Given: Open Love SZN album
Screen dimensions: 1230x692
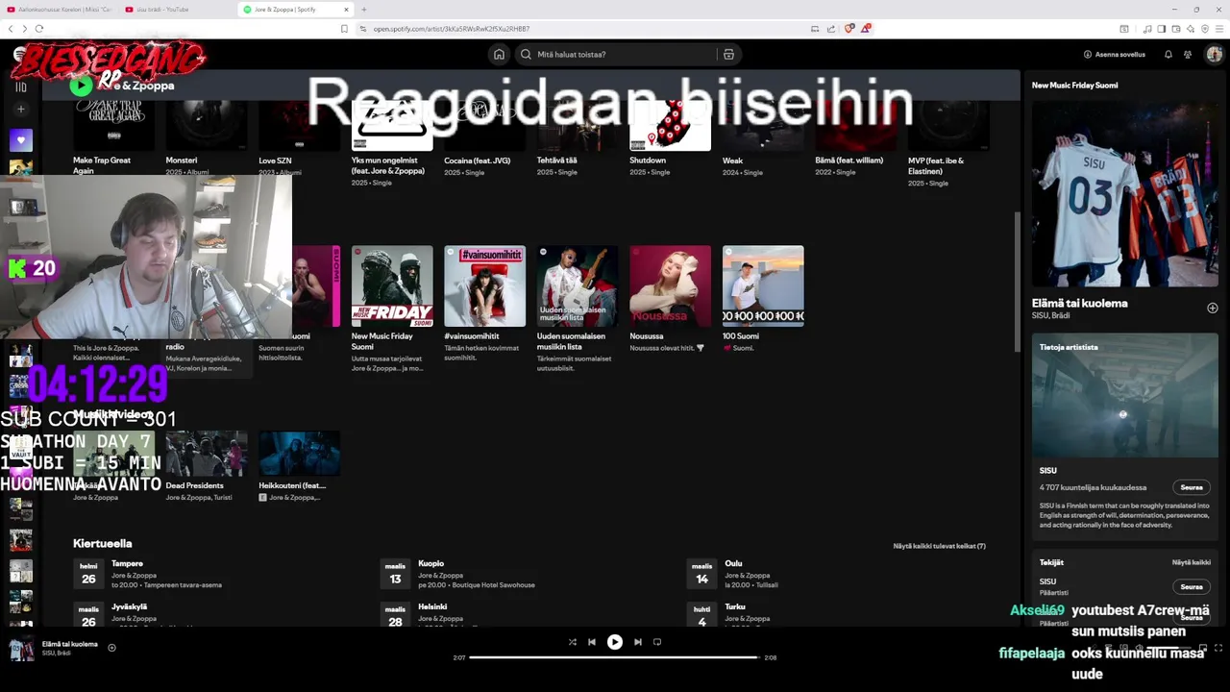Looking at the screenshot, I should [299, 136].
